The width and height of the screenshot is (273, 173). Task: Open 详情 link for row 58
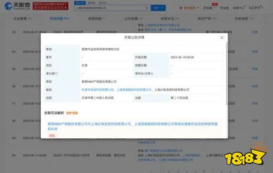click(255, 121)
